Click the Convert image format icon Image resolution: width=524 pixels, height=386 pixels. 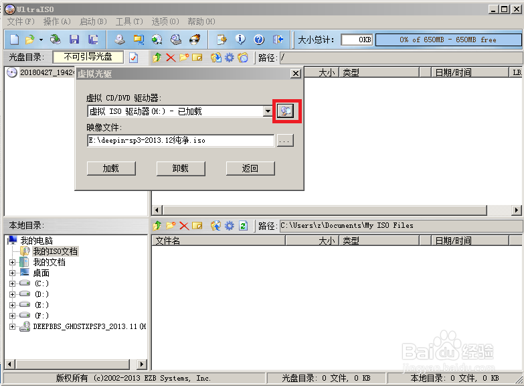157,40
